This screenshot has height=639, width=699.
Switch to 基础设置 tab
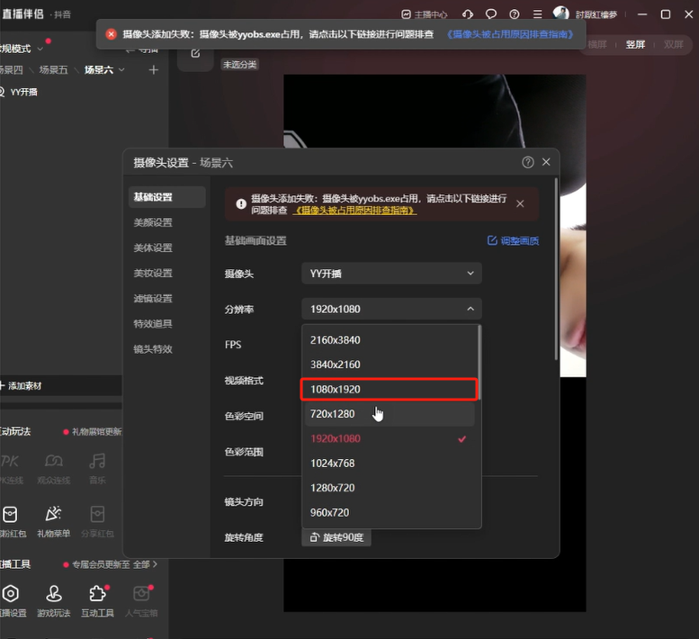click(x=166, y=197)
